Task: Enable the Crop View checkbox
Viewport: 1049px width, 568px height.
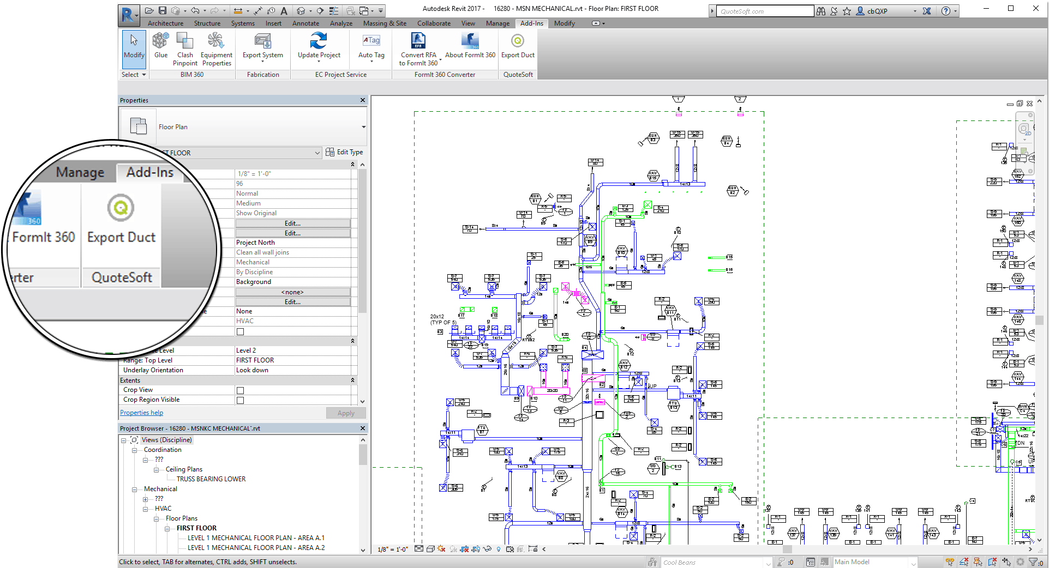Action: 240,390
